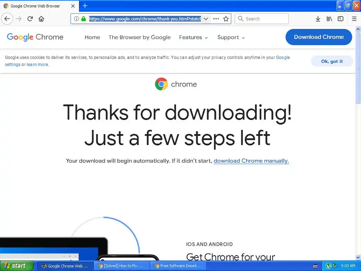Screen dimensions: 361x271
Task: Open the Home navigation link
Action: tap(92, 37)
